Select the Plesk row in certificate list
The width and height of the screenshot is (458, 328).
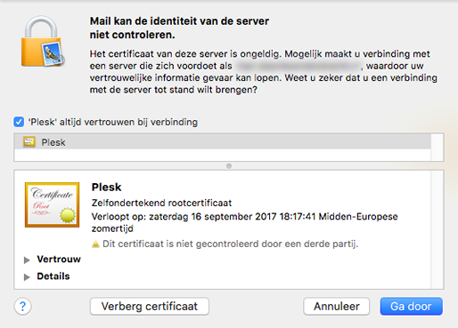click(x=222, y=142)
